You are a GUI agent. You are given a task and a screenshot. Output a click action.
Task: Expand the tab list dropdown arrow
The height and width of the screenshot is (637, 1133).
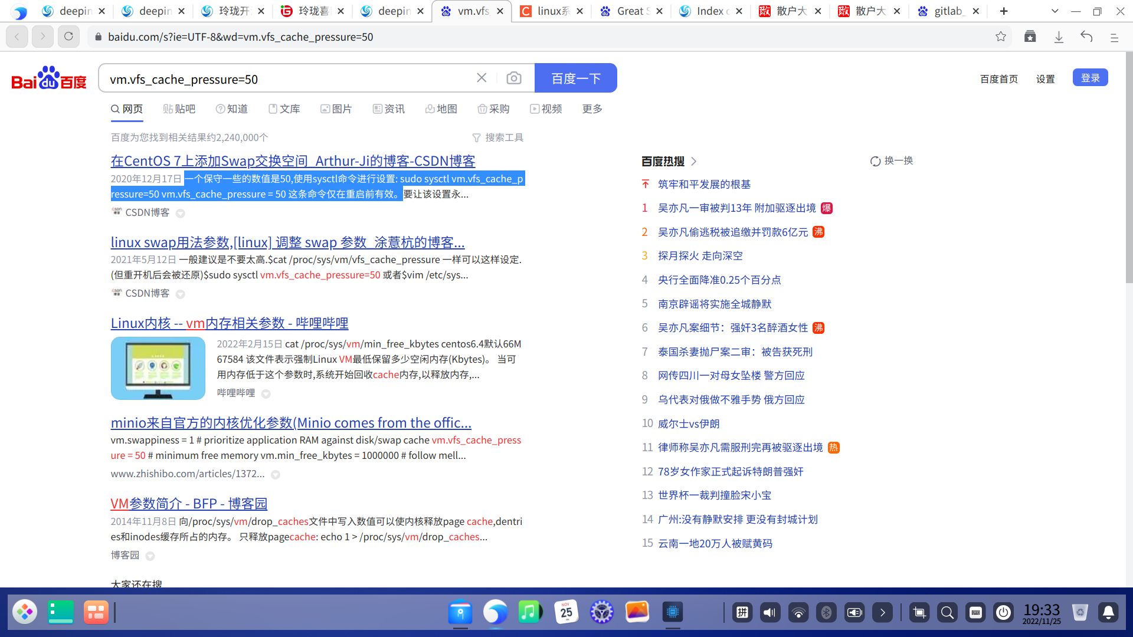click(1055, 11)
